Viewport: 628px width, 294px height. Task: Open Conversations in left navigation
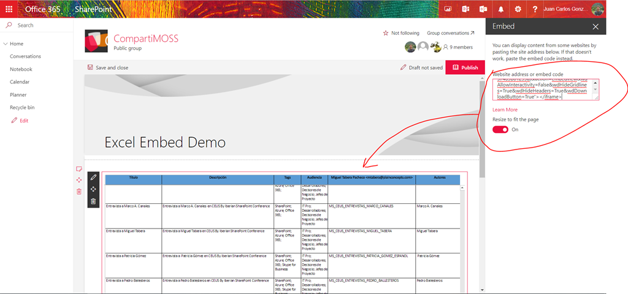tap(25, 56)
